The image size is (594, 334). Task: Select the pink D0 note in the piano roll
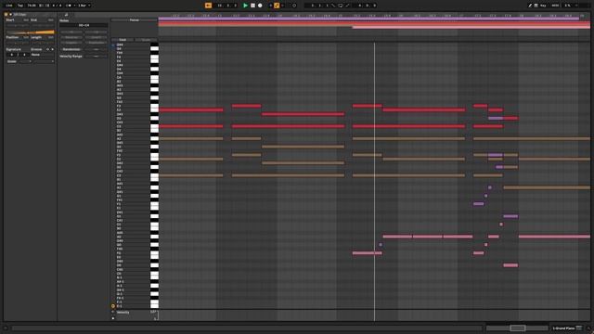click(510, 265)
